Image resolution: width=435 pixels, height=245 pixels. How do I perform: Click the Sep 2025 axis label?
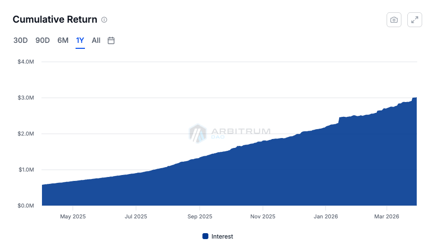point(200,216)
